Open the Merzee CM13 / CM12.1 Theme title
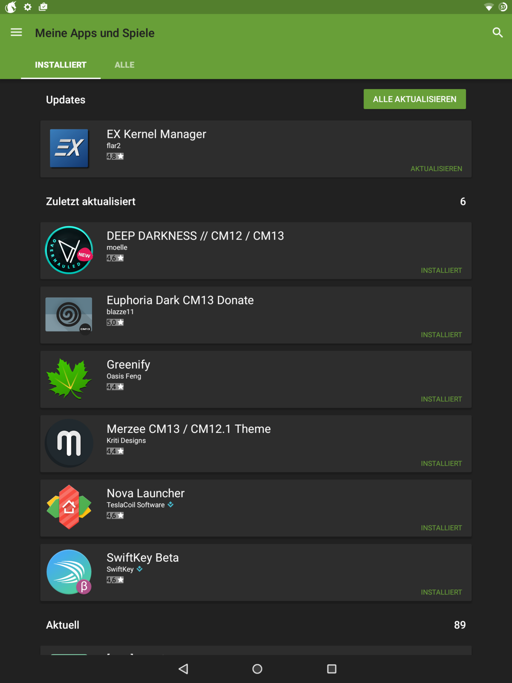512x683 pixels. [x=189, y=429]
